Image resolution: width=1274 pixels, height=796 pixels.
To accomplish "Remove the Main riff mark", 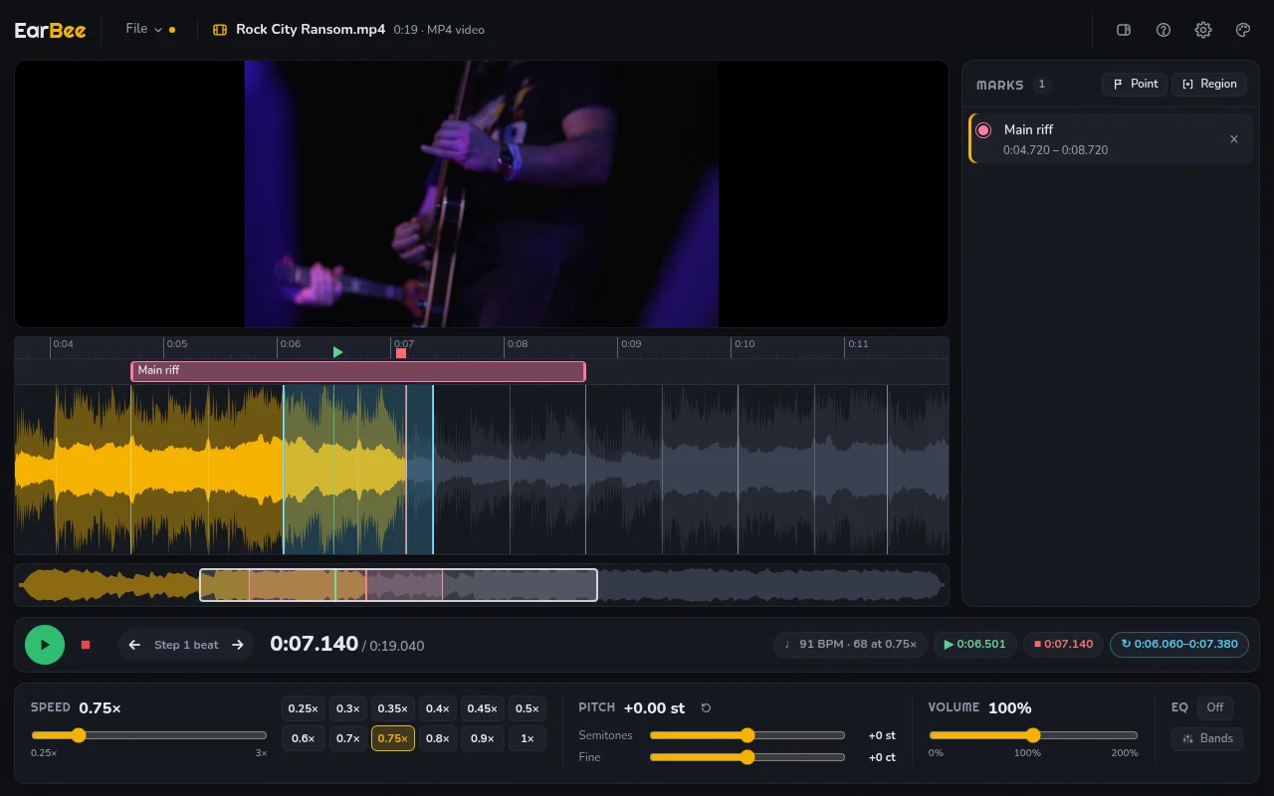I will coord(1234,139).
